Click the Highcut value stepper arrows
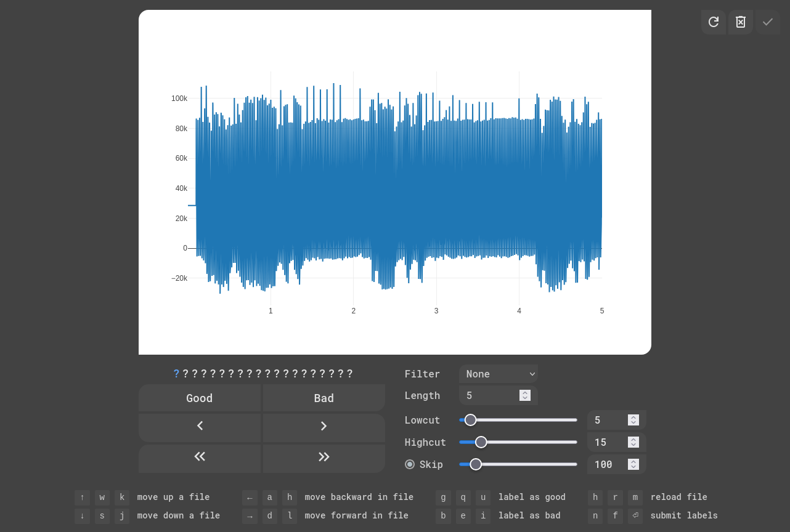Screen dimensions: 790x532 tap(633, 442)
